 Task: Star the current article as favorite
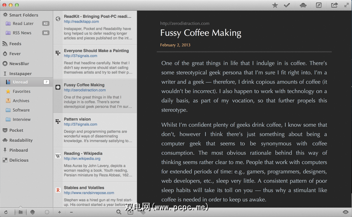275,5
